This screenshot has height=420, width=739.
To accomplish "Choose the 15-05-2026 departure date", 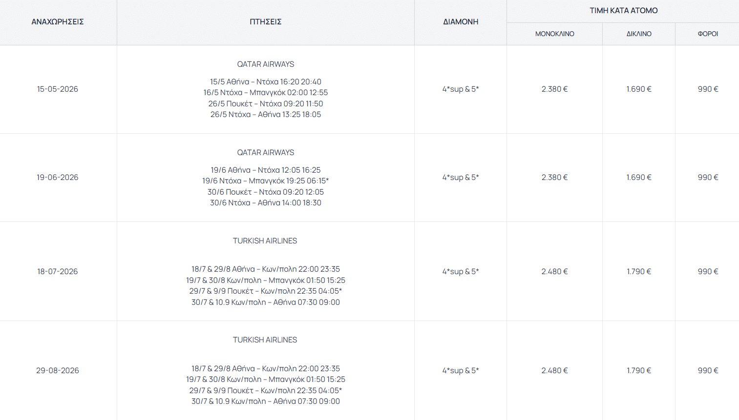I will tap(58, 89).
